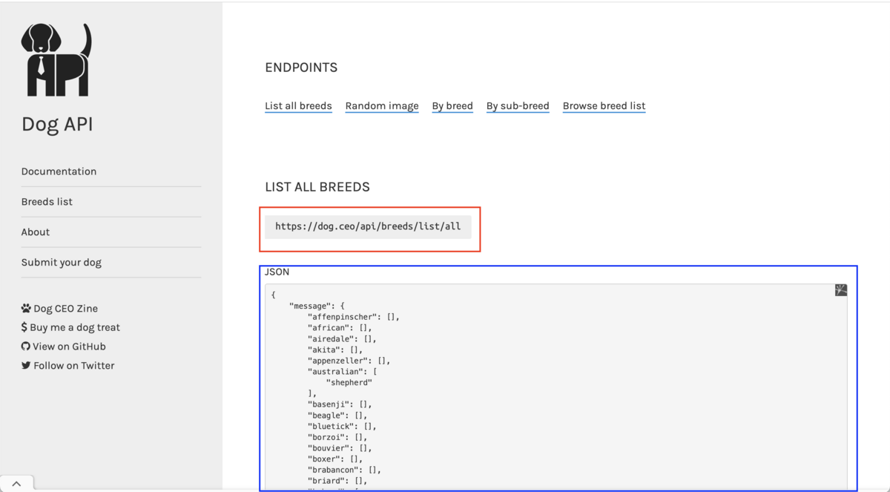Click the "shepherd" sub-breed value

coord(349,382)
